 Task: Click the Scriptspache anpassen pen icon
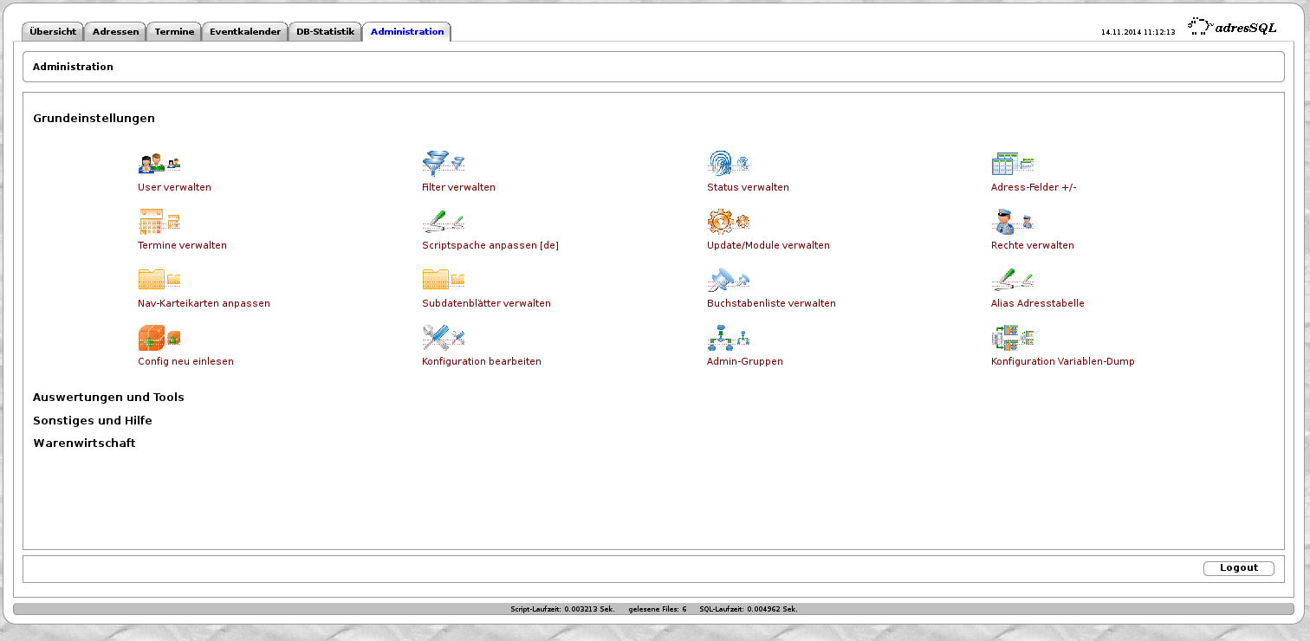443,222
